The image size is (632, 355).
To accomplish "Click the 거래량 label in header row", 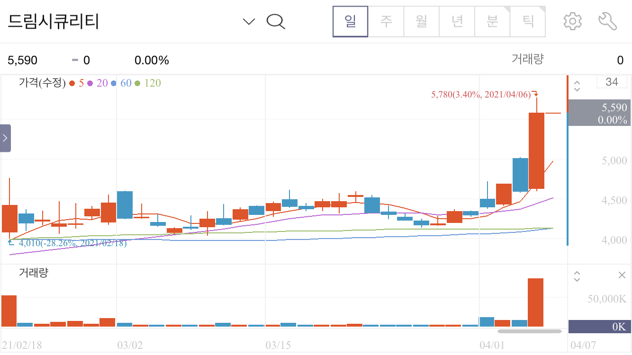I will [528, 59].
